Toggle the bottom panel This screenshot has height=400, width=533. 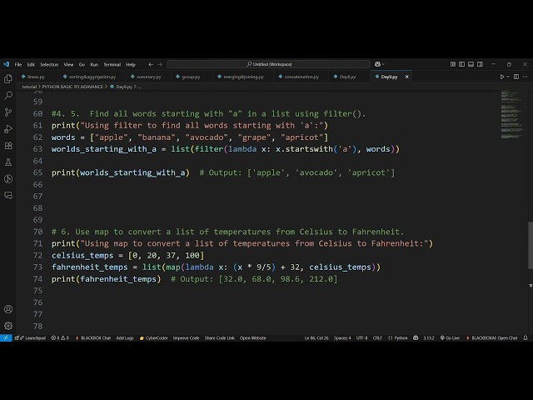tap(471, 64)
